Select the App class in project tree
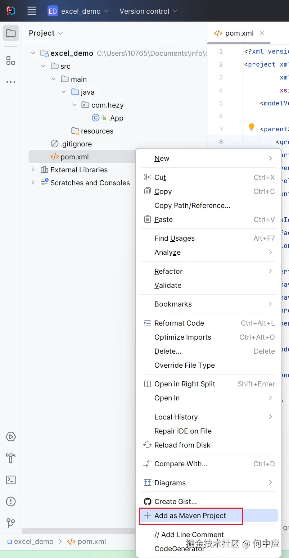The width and height of the screenshot is (289, 558). [116, 118]
